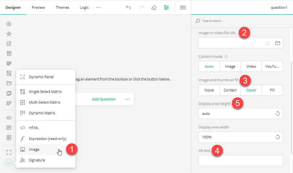Open the toolbar overflow ellipsis menu
Screen dimensions: 293x173
pos(98,7)
